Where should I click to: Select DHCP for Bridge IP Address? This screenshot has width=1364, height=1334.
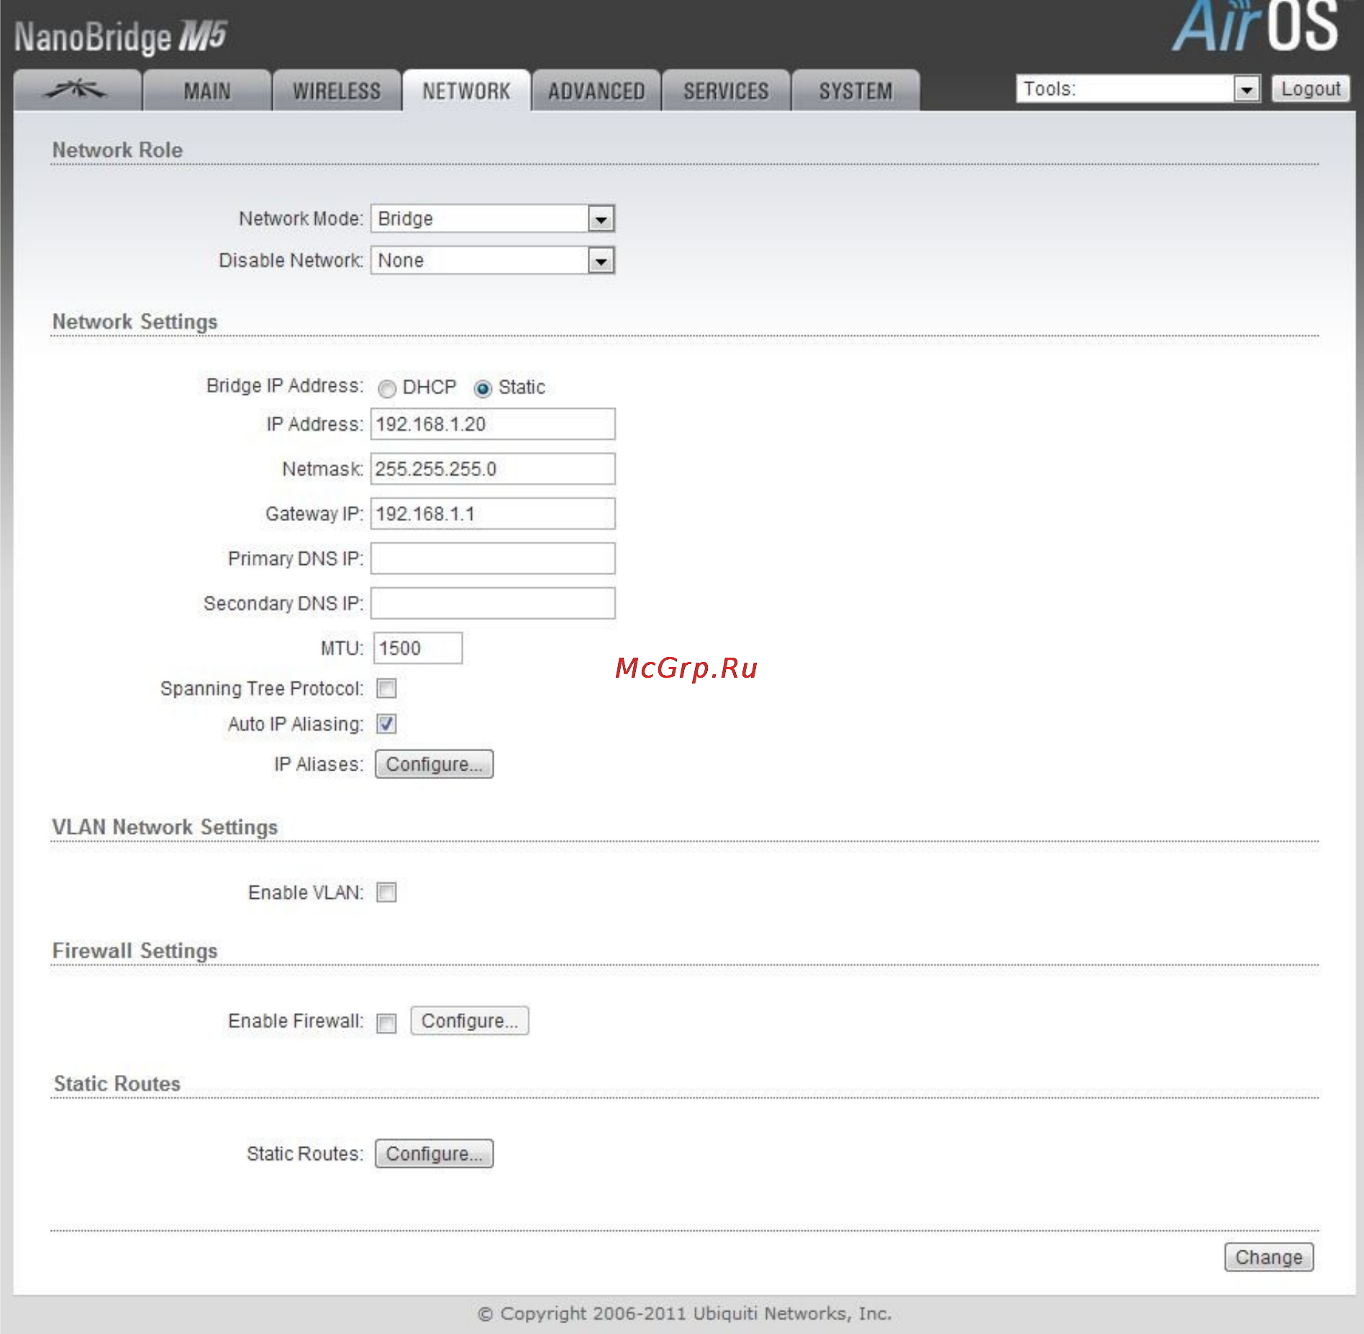tap(387, 389)
